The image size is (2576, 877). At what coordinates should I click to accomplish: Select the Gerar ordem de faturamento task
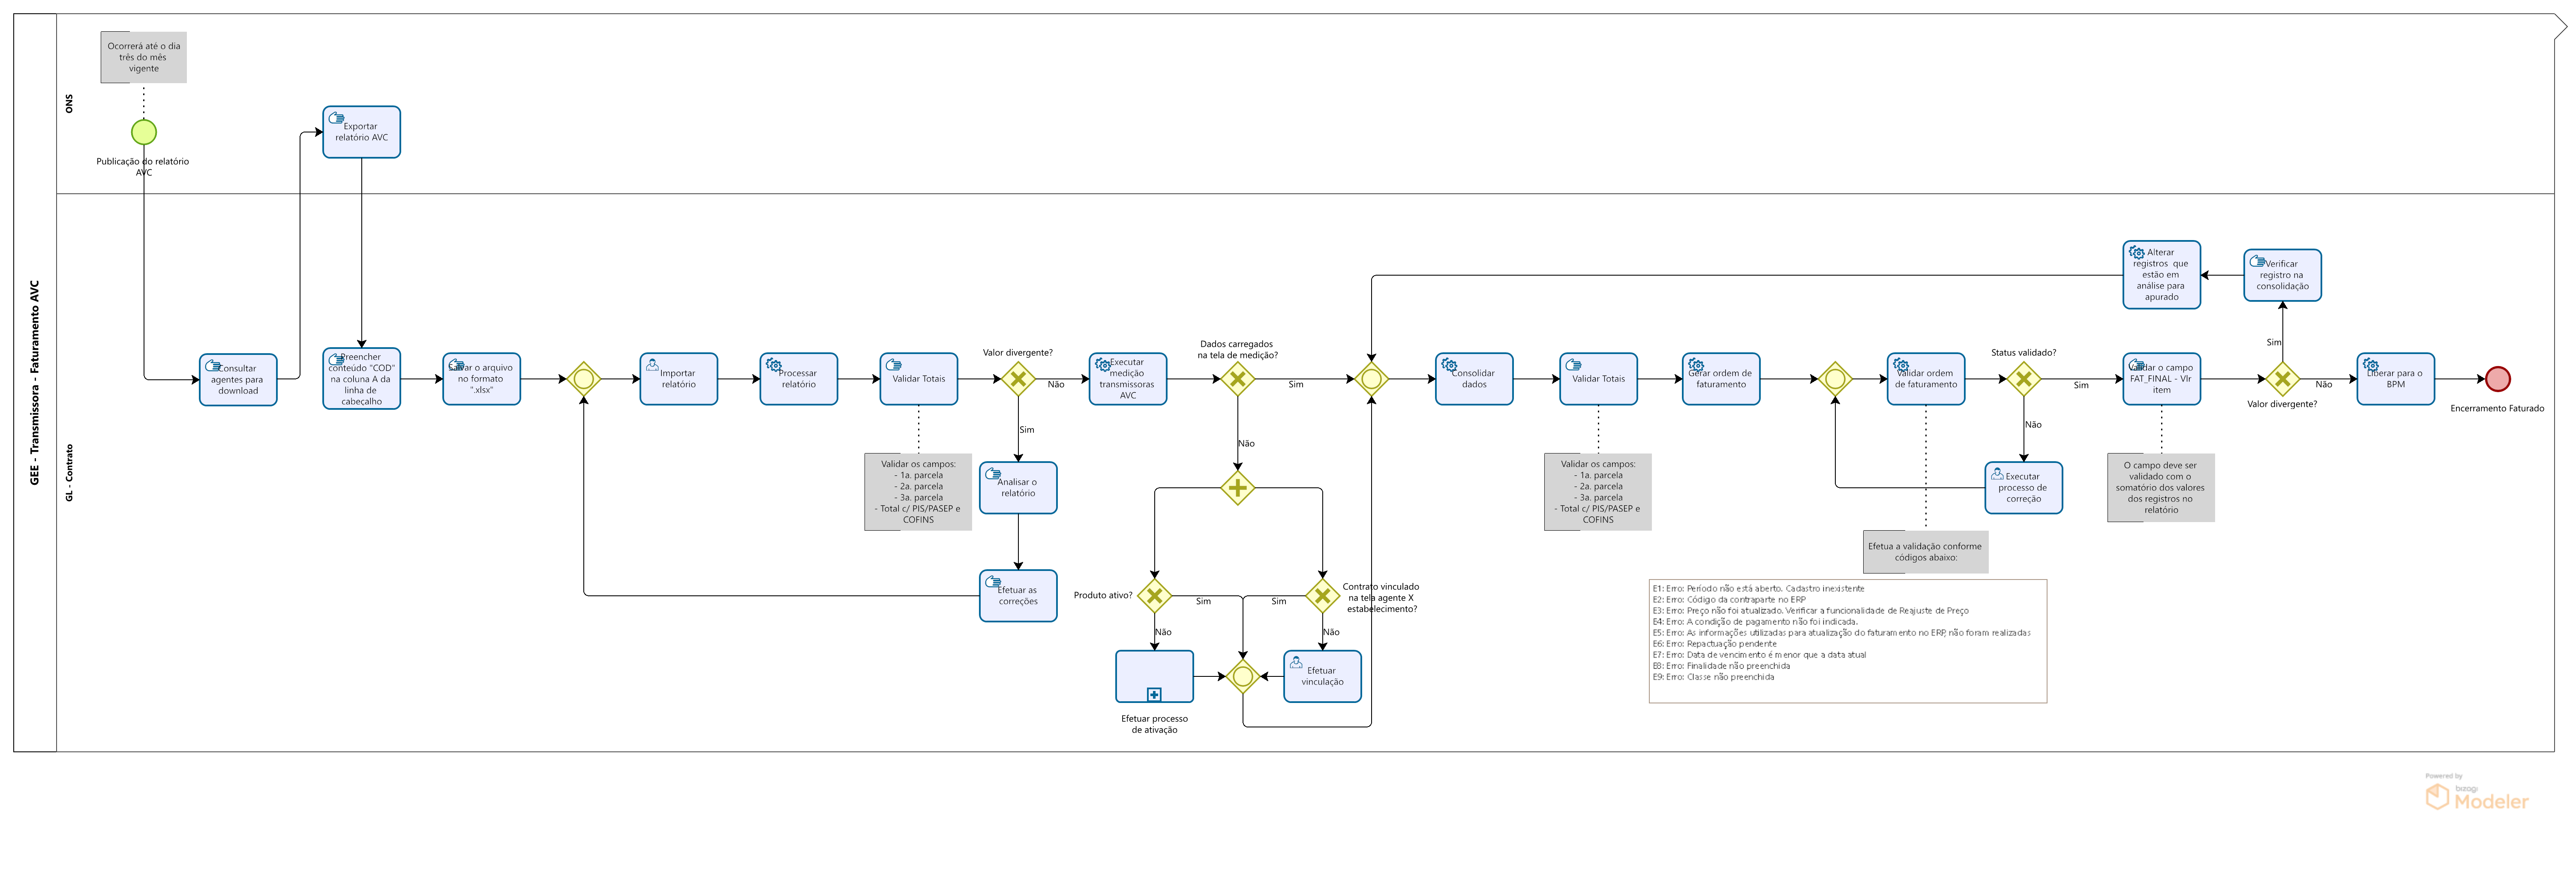pyautogui.click(x=1720, y=379)
